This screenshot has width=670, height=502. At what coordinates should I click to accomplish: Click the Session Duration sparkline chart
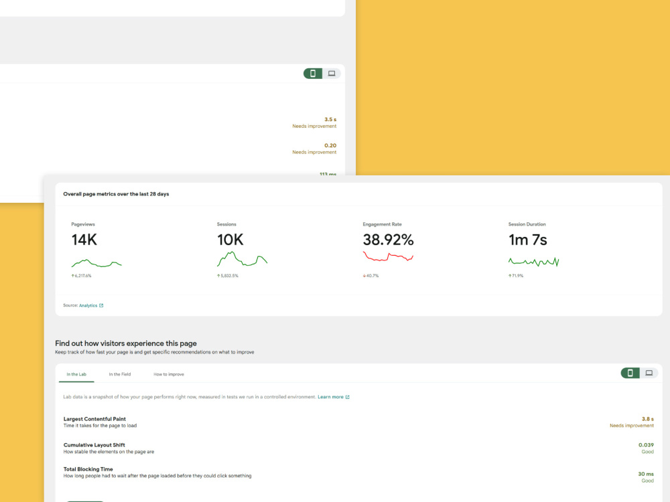pyautogui.click(x=534, y=262)
